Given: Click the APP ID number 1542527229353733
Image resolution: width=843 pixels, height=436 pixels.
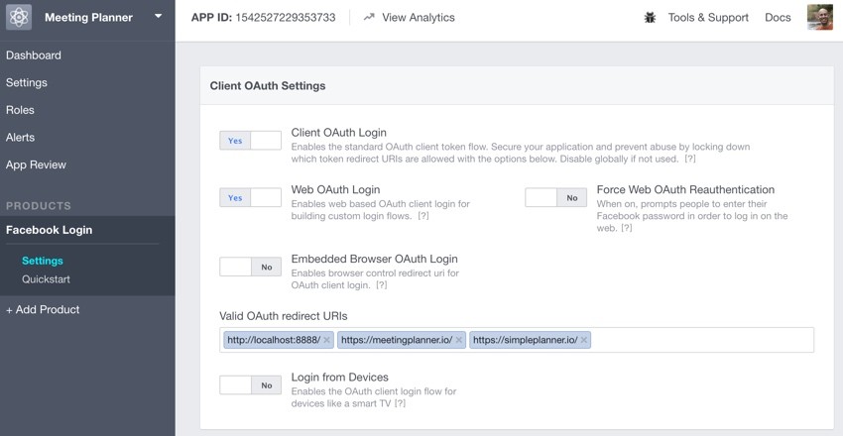Looking at the screenshot, I should coord(286,17).
